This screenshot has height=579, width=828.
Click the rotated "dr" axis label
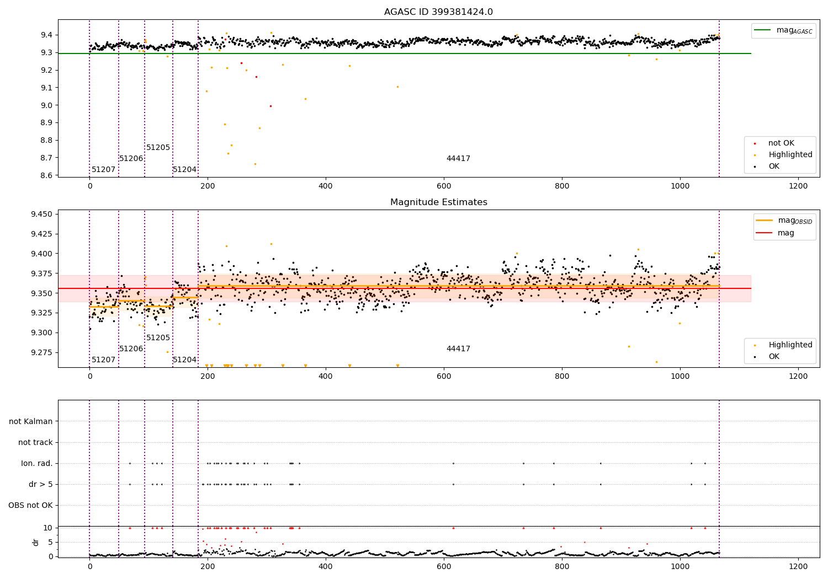36,542
